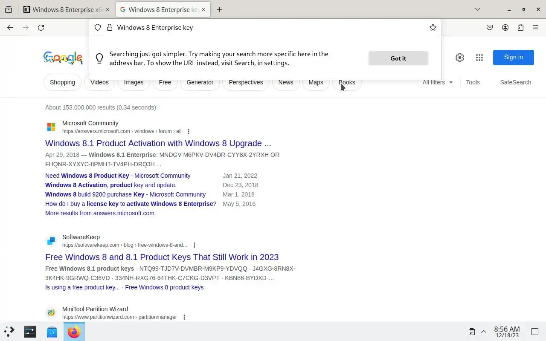Select the Free filter chip
Viewport: 546px width, 341px height.
tap(165, 82)
